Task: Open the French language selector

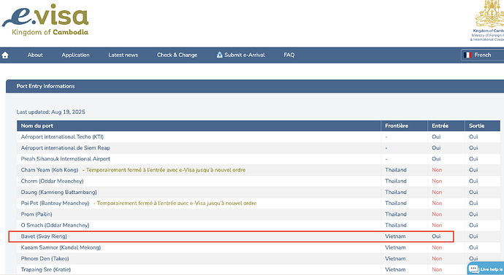Action: tap(482, 55)
